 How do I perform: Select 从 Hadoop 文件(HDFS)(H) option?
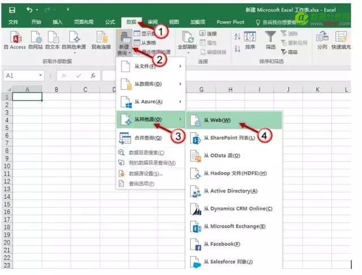tap(234, 173)
